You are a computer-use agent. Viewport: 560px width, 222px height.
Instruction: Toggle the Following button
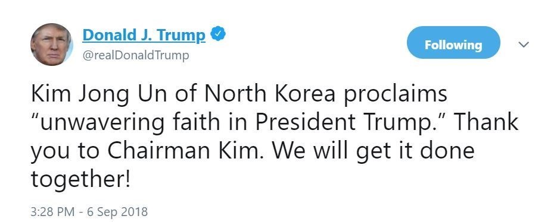pyautogui.click(x=453, y=45)
